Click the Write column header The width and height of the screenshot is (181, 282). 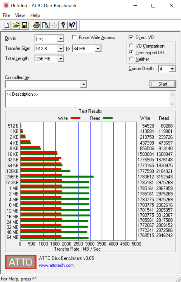(145, 118)
